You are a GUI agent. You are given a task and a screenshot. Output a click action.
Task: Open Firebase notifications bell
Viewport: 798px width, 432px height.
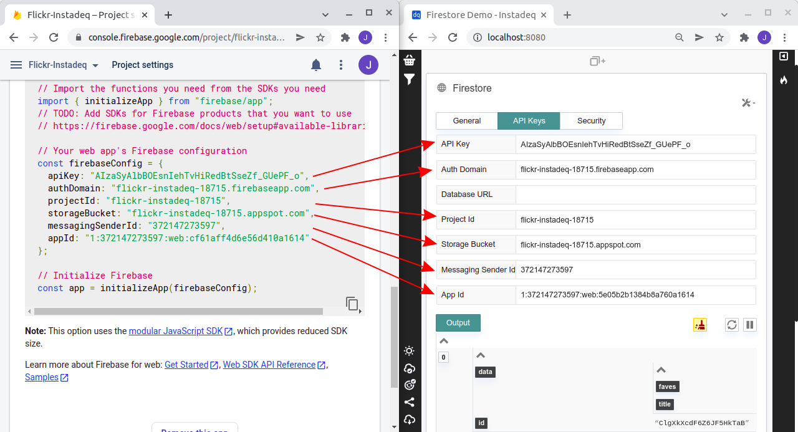[x=316, y=65]
